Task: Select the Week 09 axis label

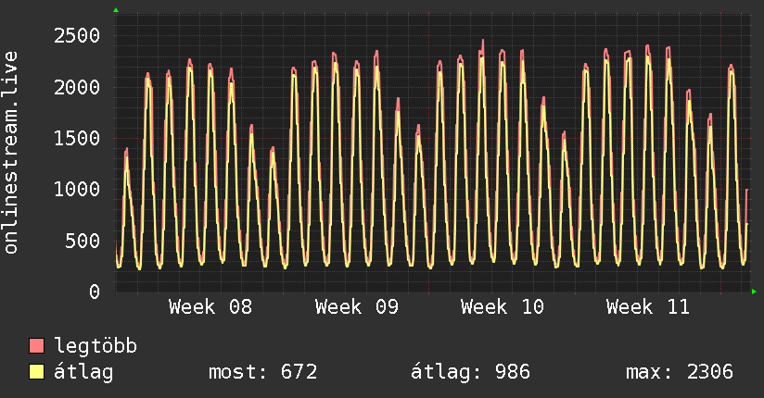Action: pos(357,307)
